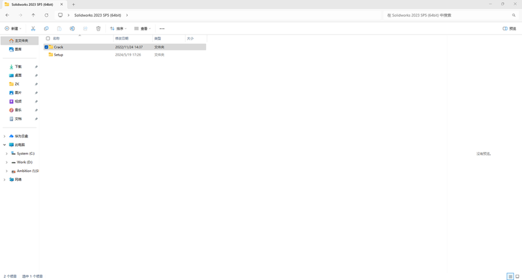Screen dimensions: 522x280
Task: Collapse the This PC tree node
Action: (4, 145)
